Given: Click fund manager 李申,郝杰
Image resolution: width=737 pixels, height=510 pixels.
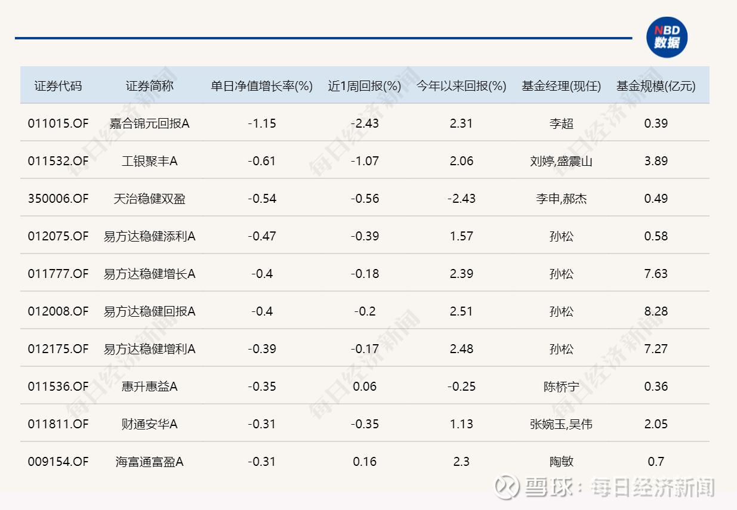Looking at the screenshot, I should point(561,199).
